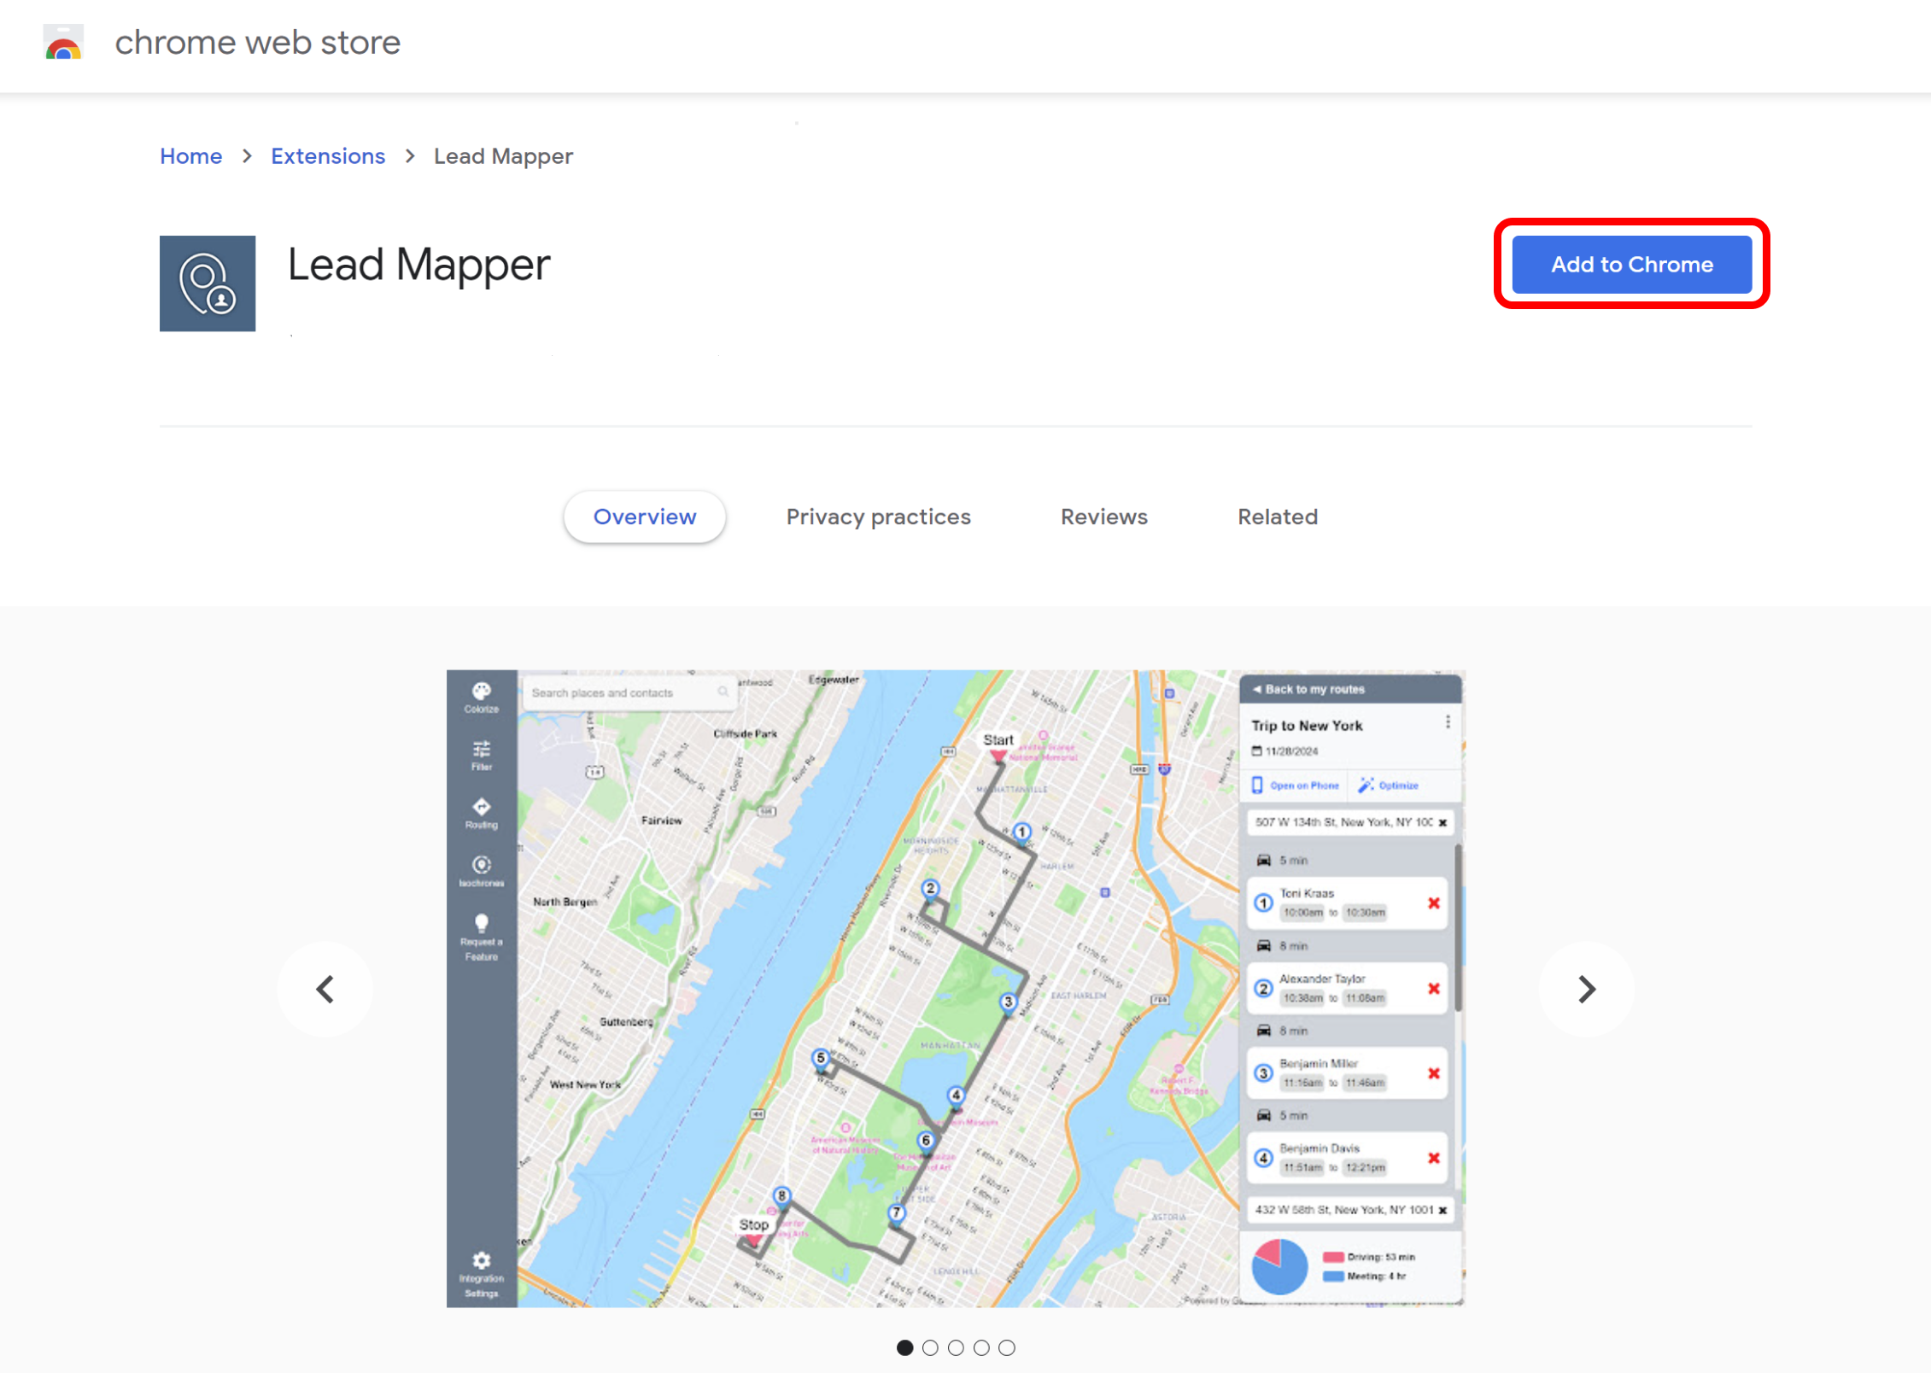
Task: Click the "Lead Mapper" breadcrumb text
Action: click(x=503, y=156)
